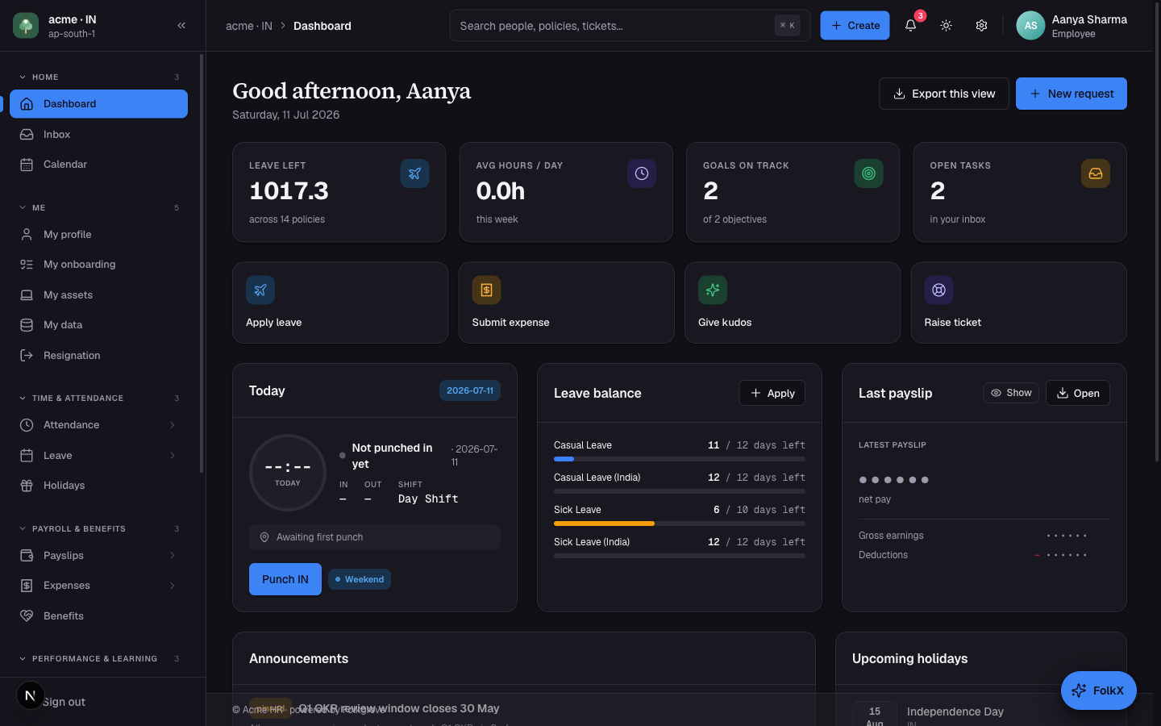Click the Sick Leave orange progress bar
This screenshot has height=726, width=1161.
604,524
